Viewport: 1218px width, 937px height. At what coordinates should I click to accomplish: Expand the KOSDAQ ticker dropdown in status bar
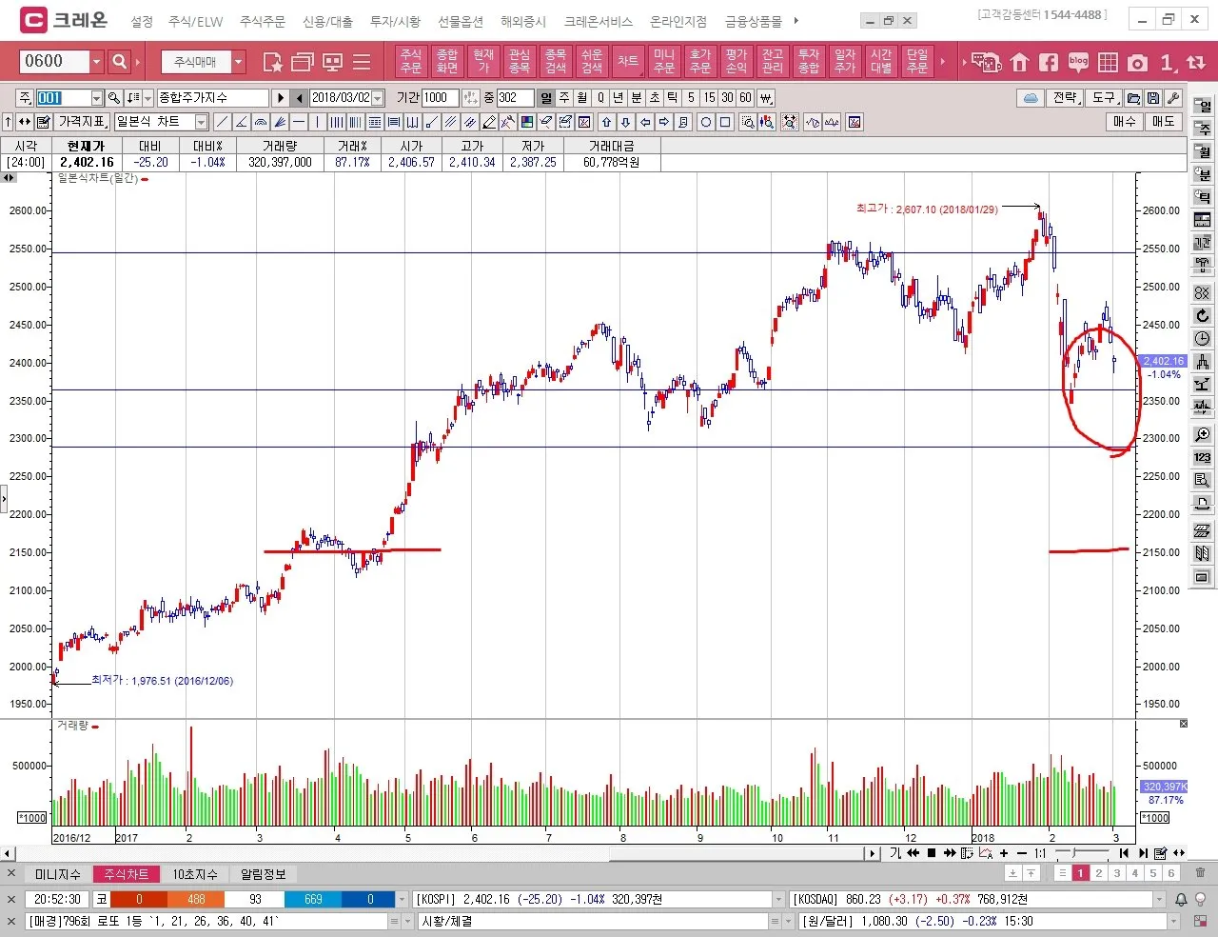[x=1159, y=899]
